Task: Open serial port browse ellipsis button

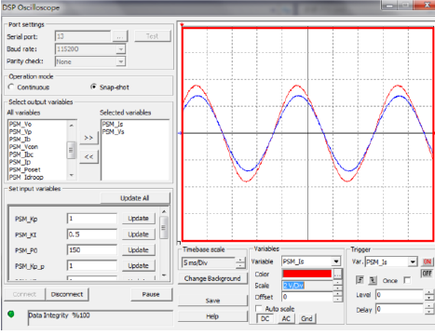Action: [120, 36]
